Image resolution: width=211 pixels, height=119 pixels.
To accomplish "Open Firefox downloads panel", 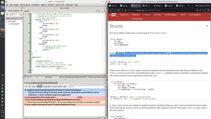I will [204, 10].
